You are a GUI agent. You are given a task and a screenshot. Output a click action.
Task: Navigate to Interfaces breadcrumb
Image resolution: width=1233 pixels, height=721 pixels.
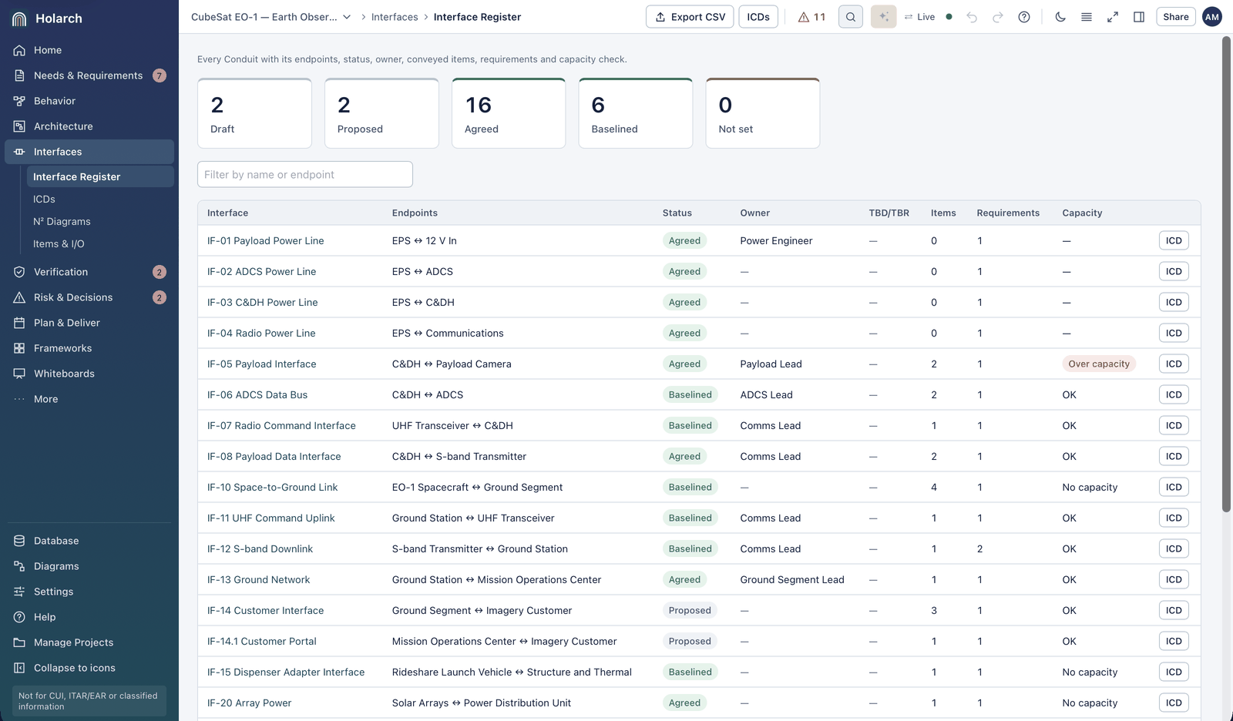click(395, 17)
